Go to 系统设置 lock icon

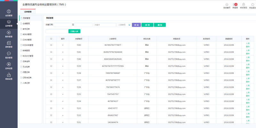[9, 76]
